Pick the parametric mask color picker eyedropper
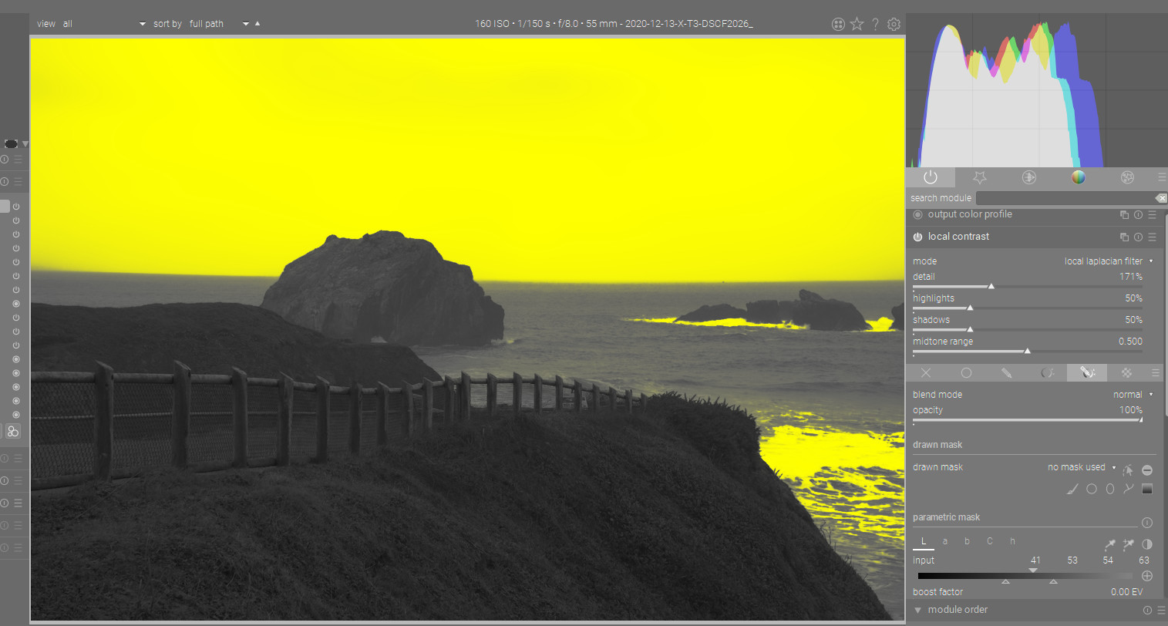Screen dimensions: 1168x626 pyautogui.click(x=1109, y=544)
